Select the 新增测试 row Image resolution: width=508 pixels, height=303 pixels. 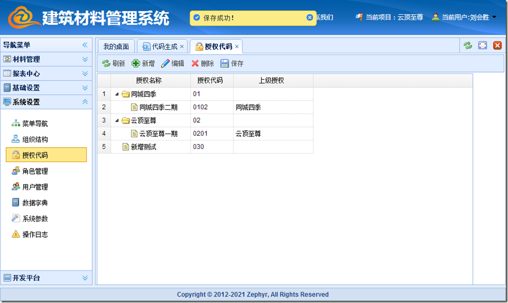click(144, 147)
